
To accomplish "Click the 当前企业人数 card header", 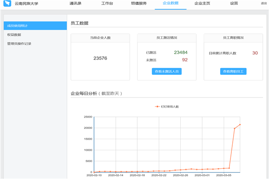I will click(x=100, y=38).
